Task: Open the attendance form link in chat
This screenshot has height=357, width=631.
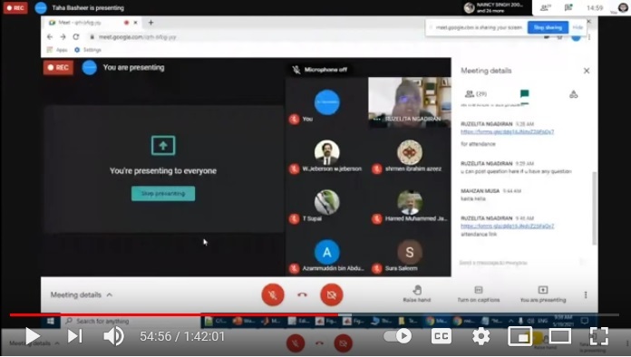Action: [x=507, y=132]
